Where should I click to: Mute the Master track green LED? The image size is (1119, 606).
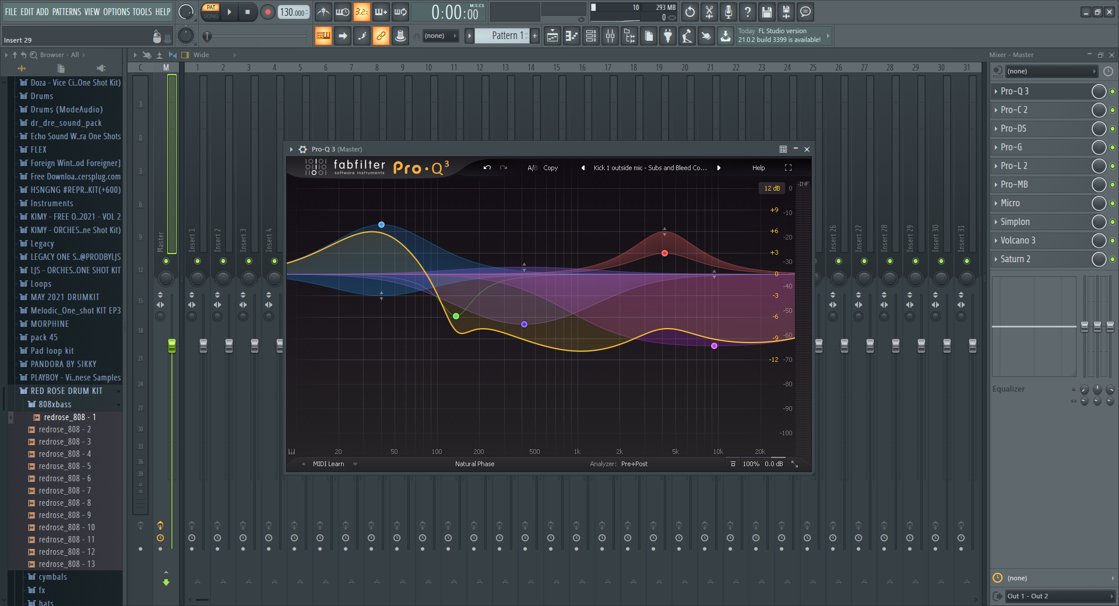(x=166, y=261)
